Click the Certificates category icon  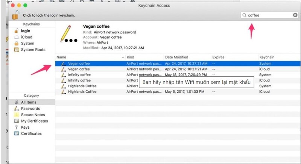[17, 133]
